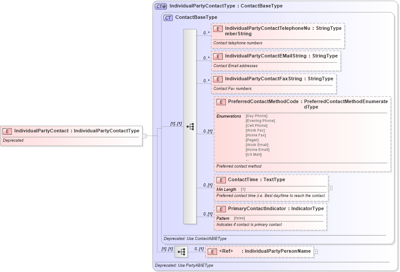Click the CT icon on ContactBaseType box
The height and width of the screenshot is (272, 400).
click(x=168, y=17)
